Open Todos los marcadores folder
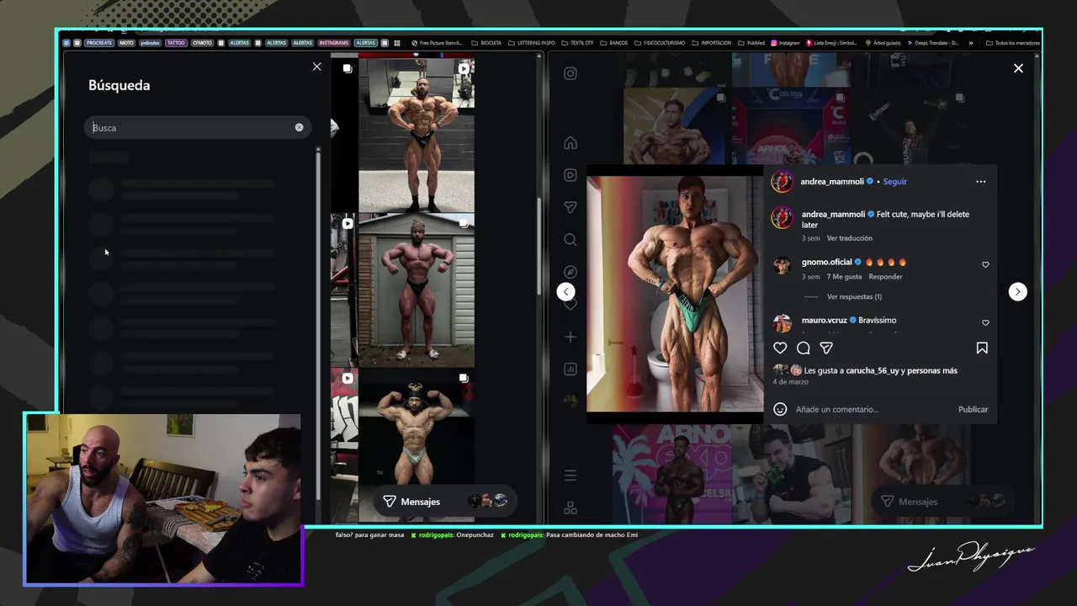 [1012, 43]
